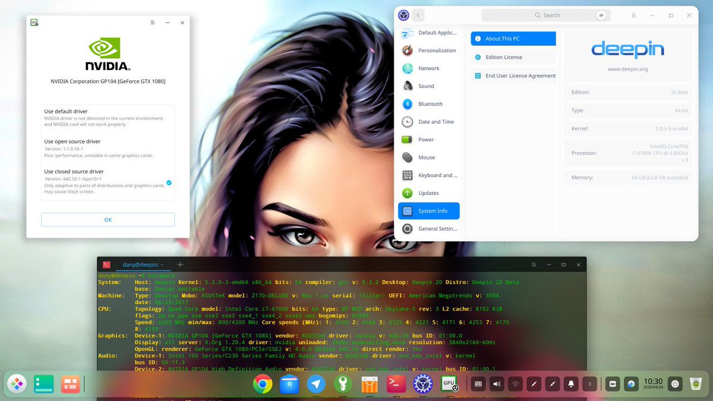Open Bluetooth settings in the sidebar
Screen dimensions: 713x401
pyautogui.click(x=428, y=104)
